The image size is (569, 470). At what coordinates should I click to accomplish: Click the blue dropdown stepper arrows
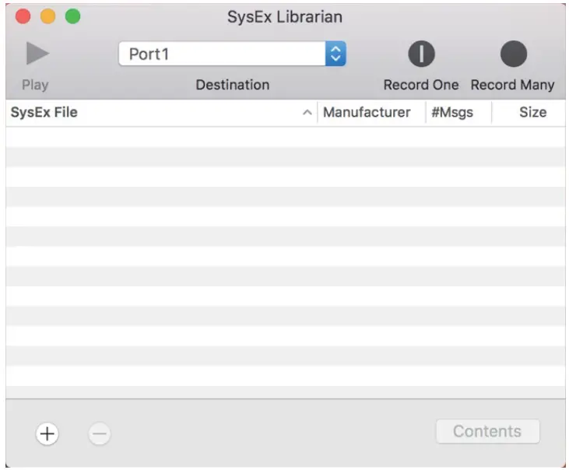coord(335,54)
